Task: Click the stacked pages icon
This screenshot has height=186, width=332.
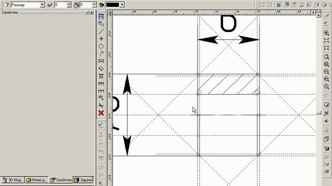Action: [x=326, y=139]
